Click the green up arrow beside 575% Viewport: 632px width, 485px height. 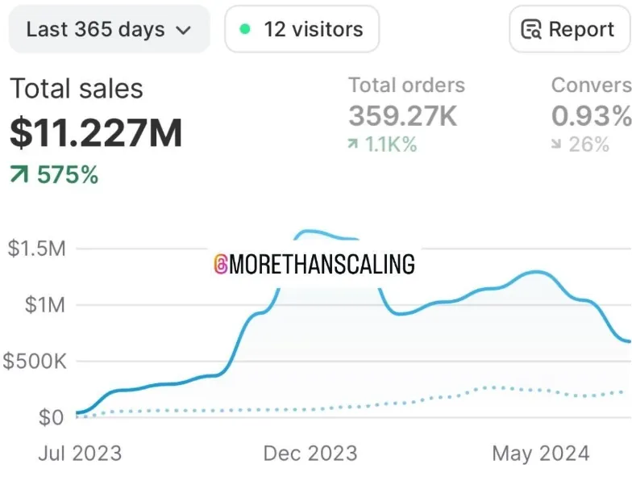(x=19, y=175)
